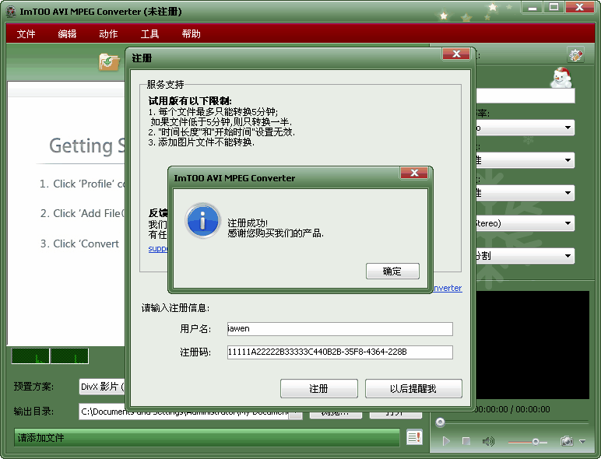Close the ImTOO AVI MPEG Converter message box
Image resolution: width=601 pixels, height=459 pixels.
414,173
